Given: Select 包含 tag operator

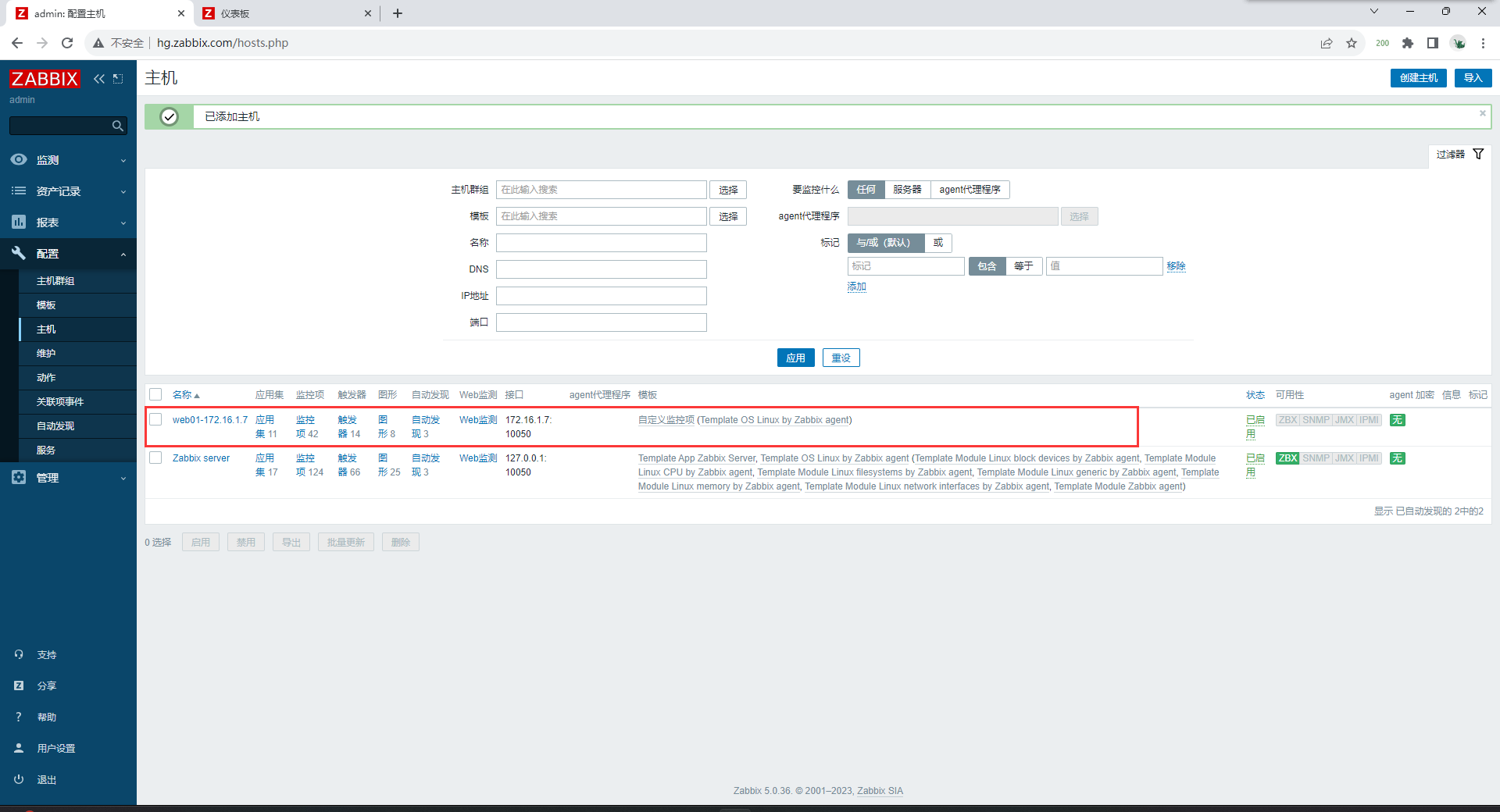Looking at the screenshot, I should pos(987,266).
